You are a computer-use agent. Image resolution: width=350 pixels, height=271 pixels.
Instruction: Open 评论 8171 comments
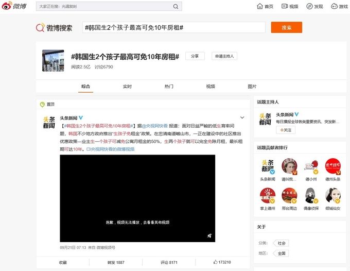tap(169, 262)
